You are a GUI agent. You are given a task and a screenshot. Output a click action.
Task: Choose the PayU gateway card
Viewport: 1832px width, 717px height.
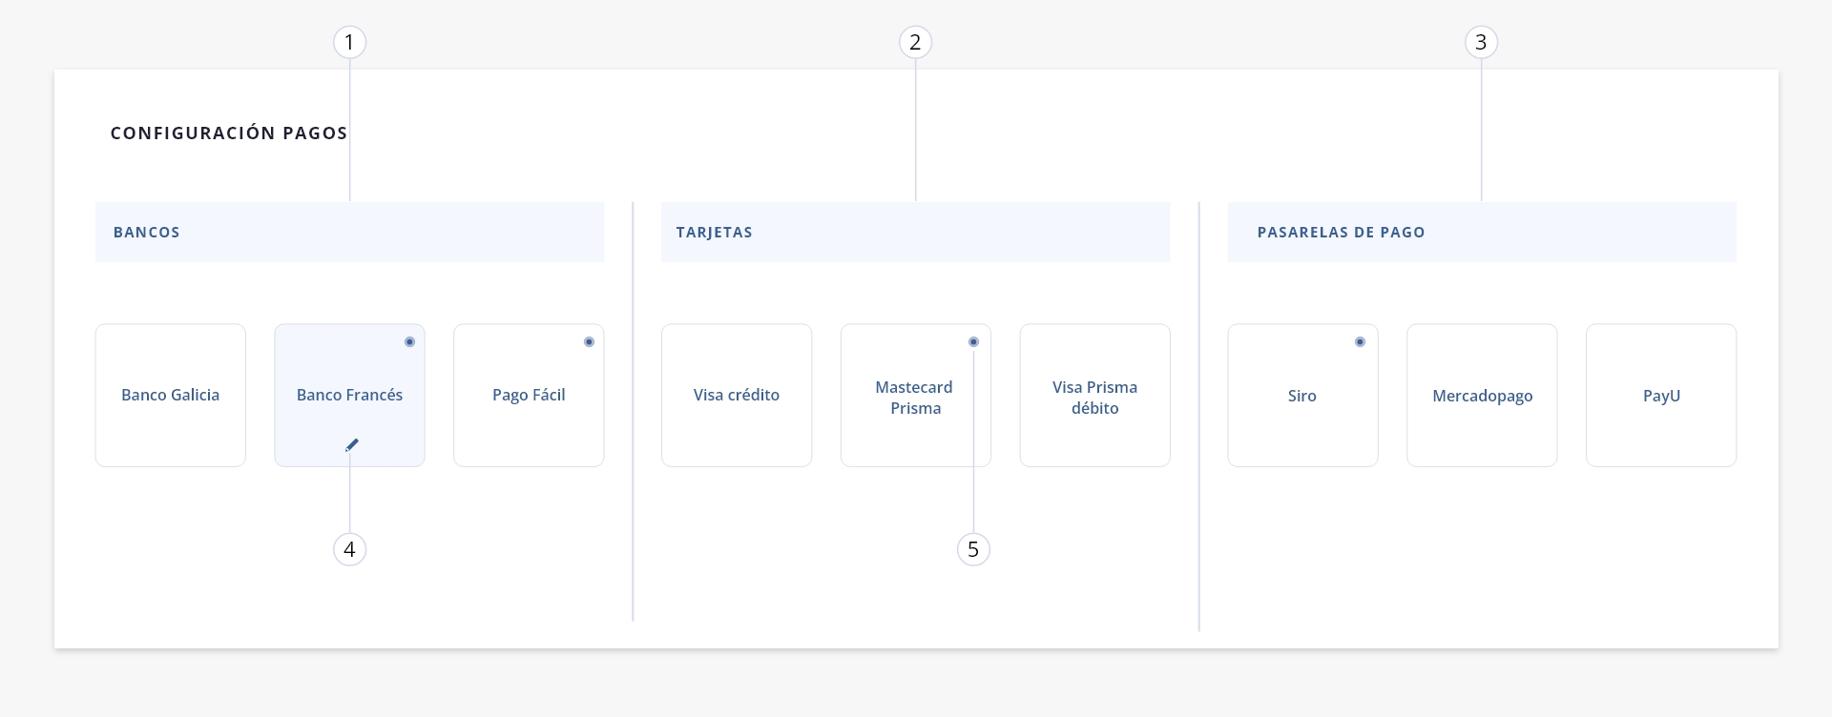point(1661,395)
